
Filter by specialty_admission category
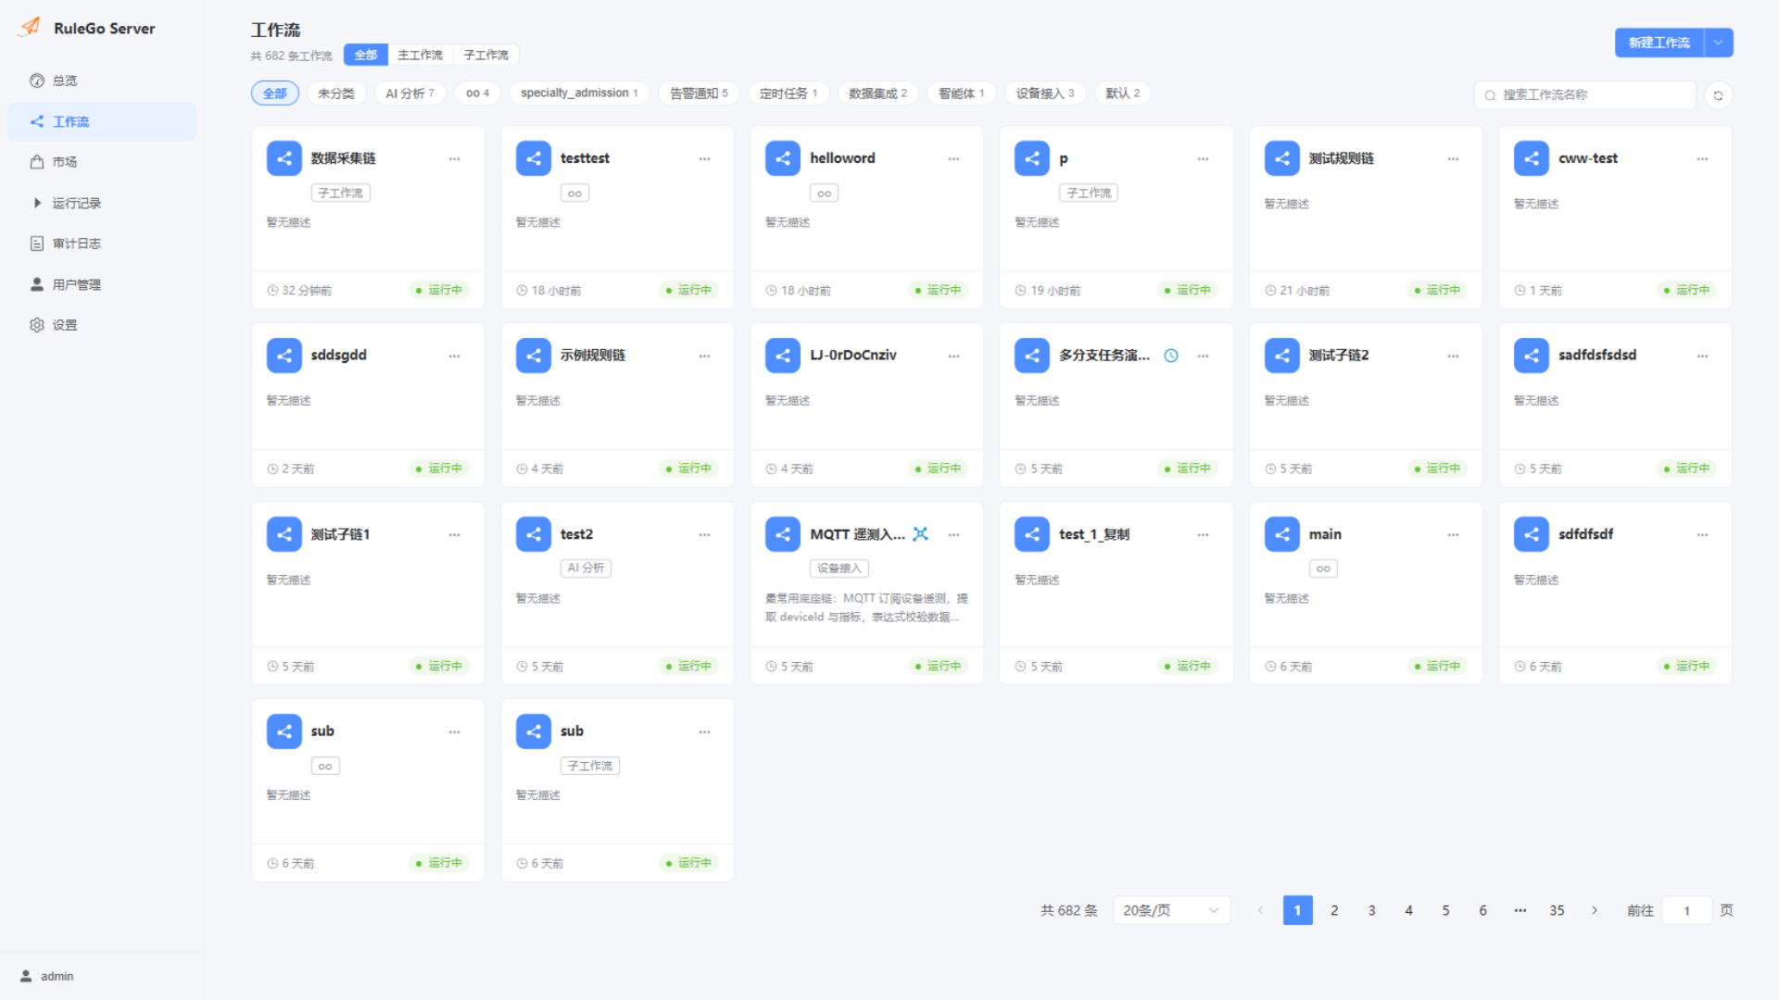(579, 94)
